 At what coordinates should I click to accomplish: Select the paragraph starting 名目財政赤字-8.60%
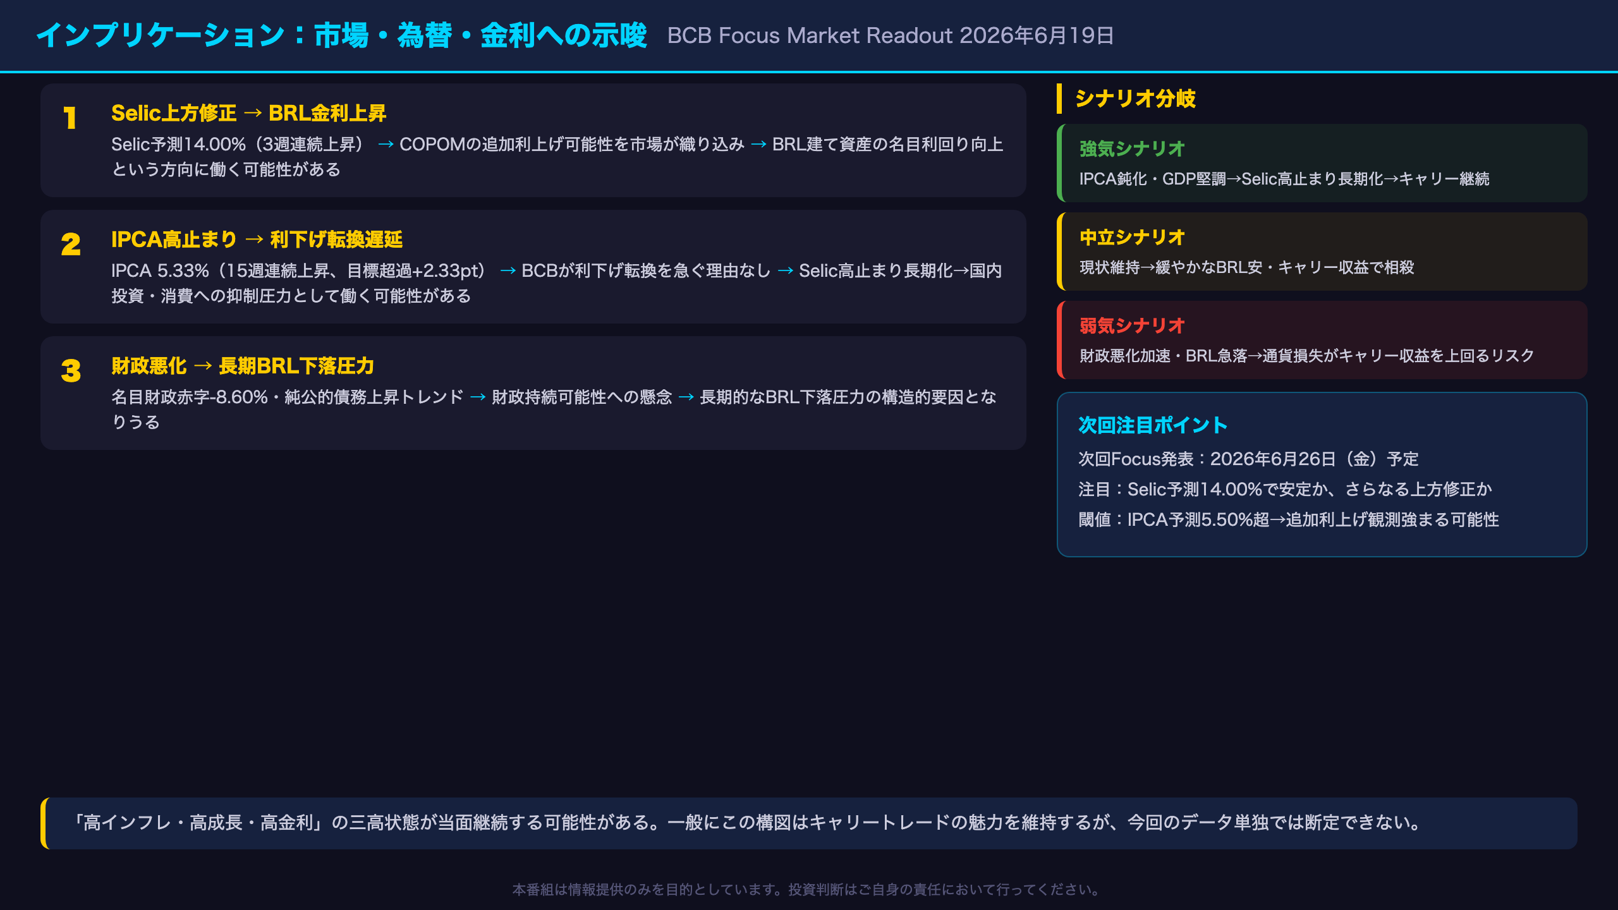[554, 409]
